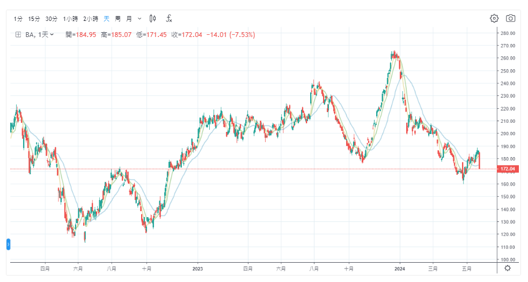528x282 pixels.
Task: Open the bottom-right axis settings gear
Action: [508, 268]
